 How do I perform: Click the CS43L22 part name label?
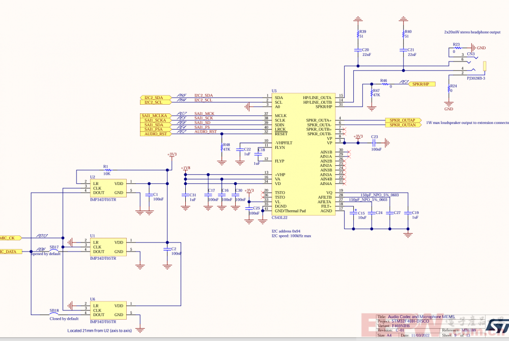click(x=279, y=218)
